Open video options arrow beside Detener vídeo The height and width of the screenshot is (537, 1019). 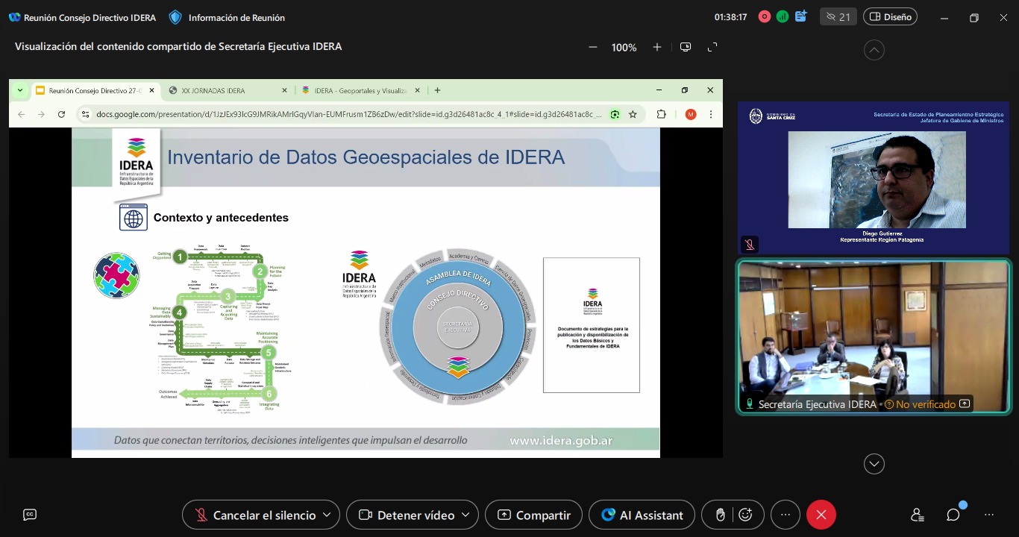coord(465,515)
